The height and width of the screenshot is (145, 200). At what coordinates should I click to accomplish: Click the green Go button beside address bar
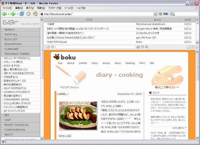coord(160,14)
